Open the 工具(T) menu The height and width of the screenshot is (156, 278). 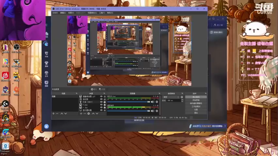click(x=102, y=13)
